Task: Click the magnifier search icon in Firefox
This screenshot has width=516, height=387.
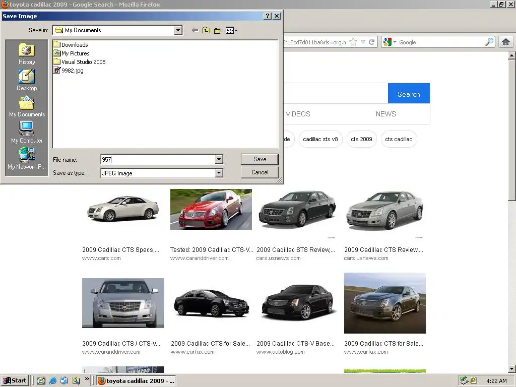Action: click(489, 42)
